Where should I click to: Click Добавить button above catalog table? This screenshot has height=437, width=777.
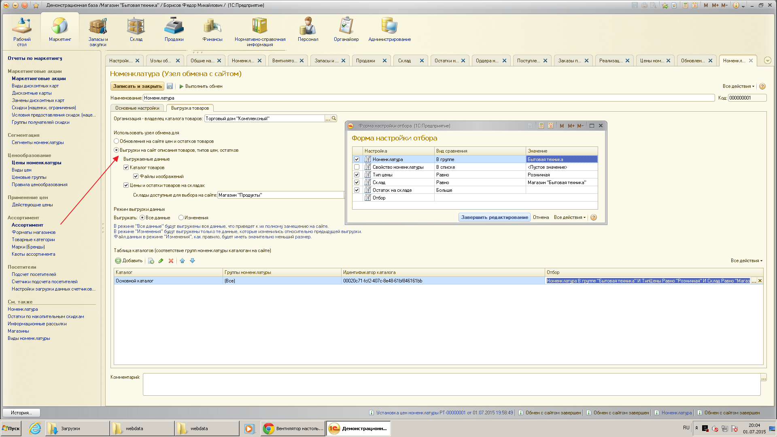[x=129, y=261]
